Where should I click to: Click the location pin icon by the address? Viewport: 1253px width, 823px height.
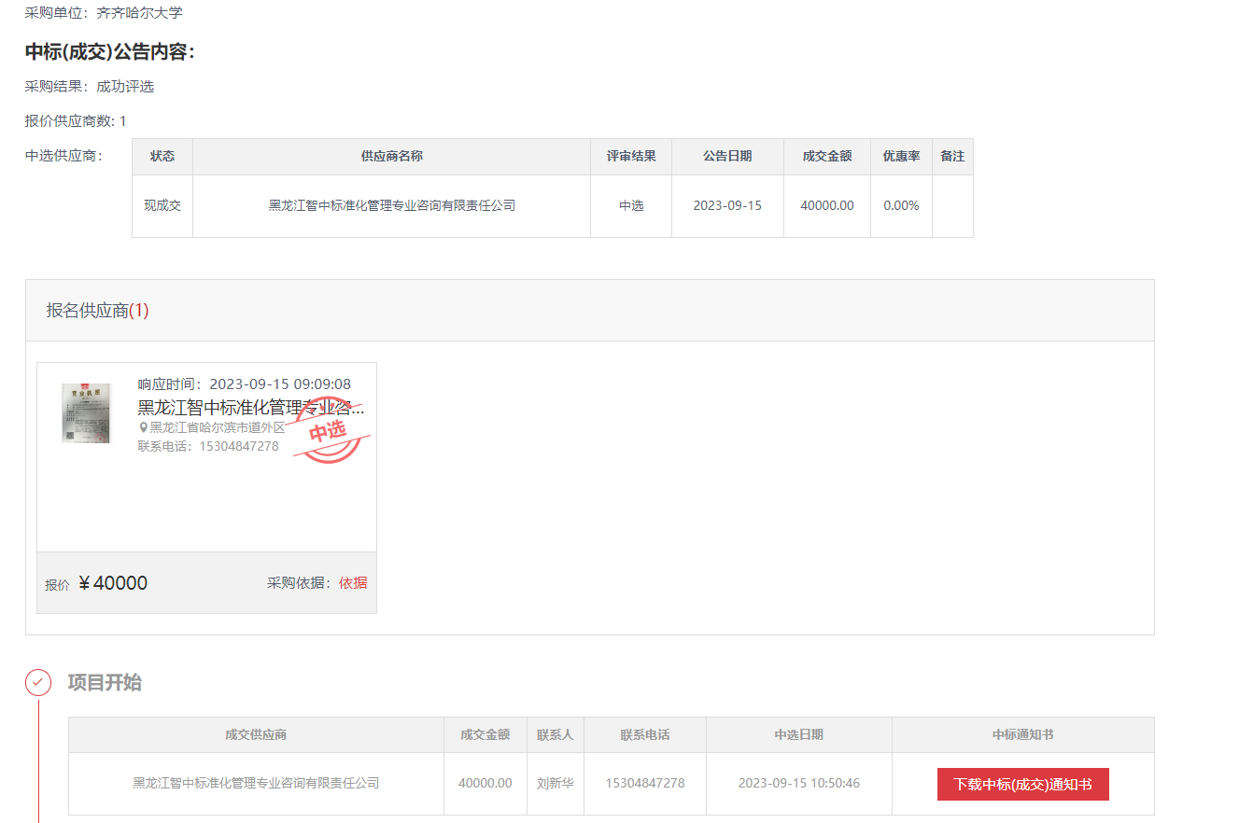[x=143, y=427]
